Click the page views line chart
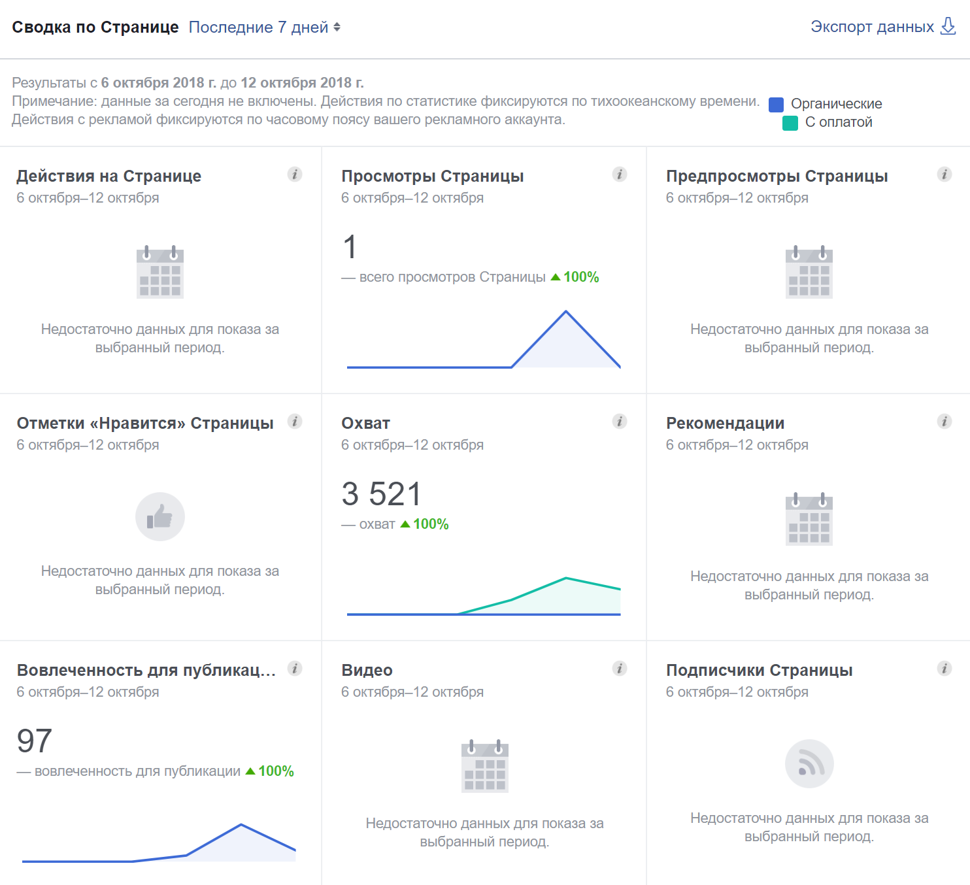 coord(484,339)
